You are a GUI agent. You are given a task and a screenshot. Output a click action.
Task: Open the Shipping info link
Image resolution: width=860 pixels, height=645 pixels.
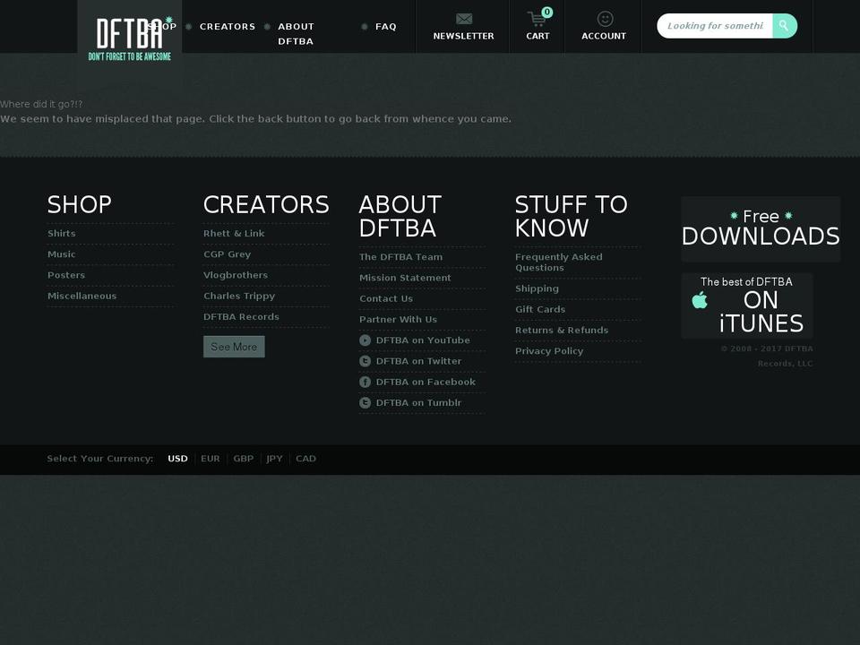537,288
